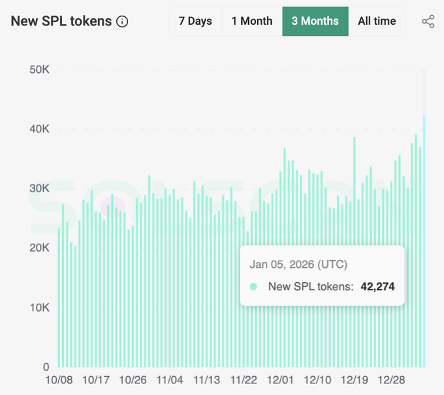The width and height of the screenshot is (444, 395).
Task: Click the 10/08 x-axis date label
Action: [59, 379]
